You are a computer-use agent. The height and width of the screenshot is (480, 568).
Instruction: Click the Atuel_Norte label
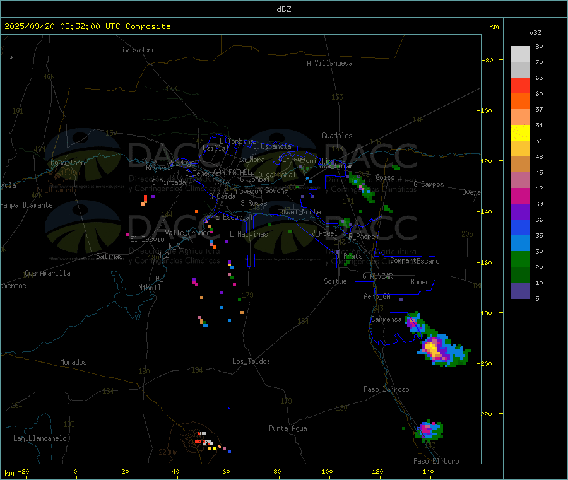point(300,212)
